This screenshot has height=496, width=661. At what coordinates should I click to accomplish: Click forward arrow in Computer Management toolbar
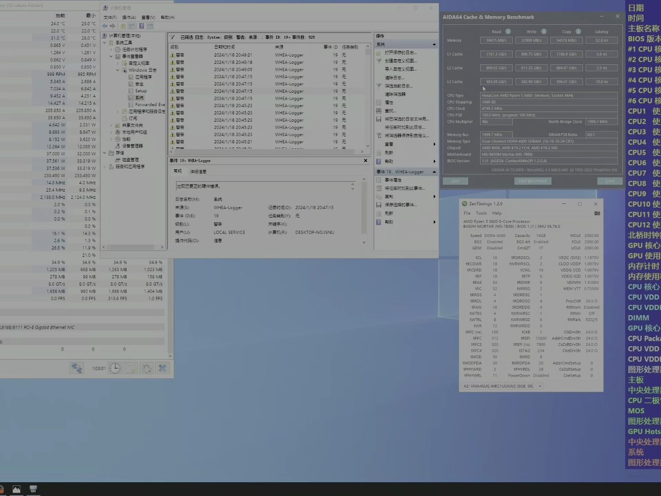pos(112,26)
